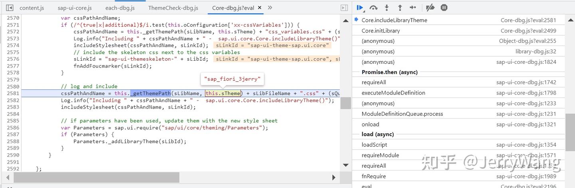Open sap-ui-core-dbg.js:1321 source link
Image resolution: width=575 pixels, height=188 pixels.
(526, 124)
